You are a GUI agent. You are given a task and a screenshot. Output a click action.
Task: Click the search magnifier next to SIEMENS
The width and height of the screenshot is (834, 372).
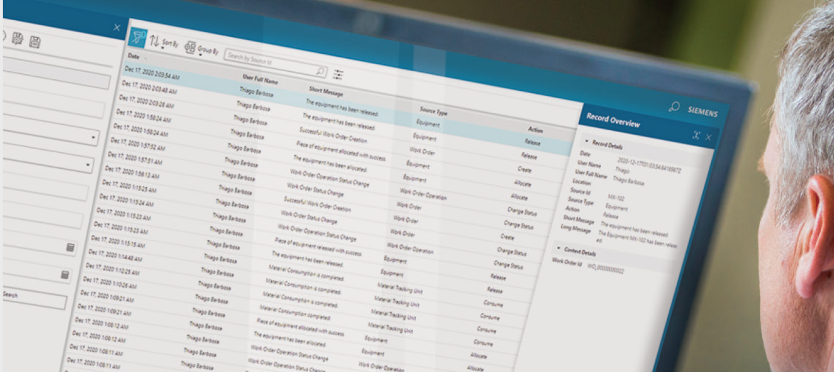click(x=673, y=107)
